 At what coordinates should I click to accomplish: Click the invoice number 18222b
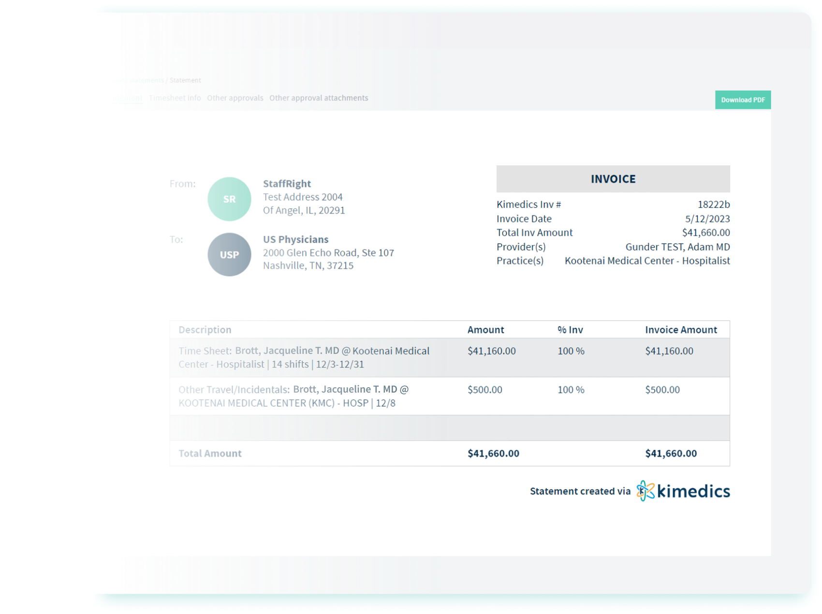714,205
